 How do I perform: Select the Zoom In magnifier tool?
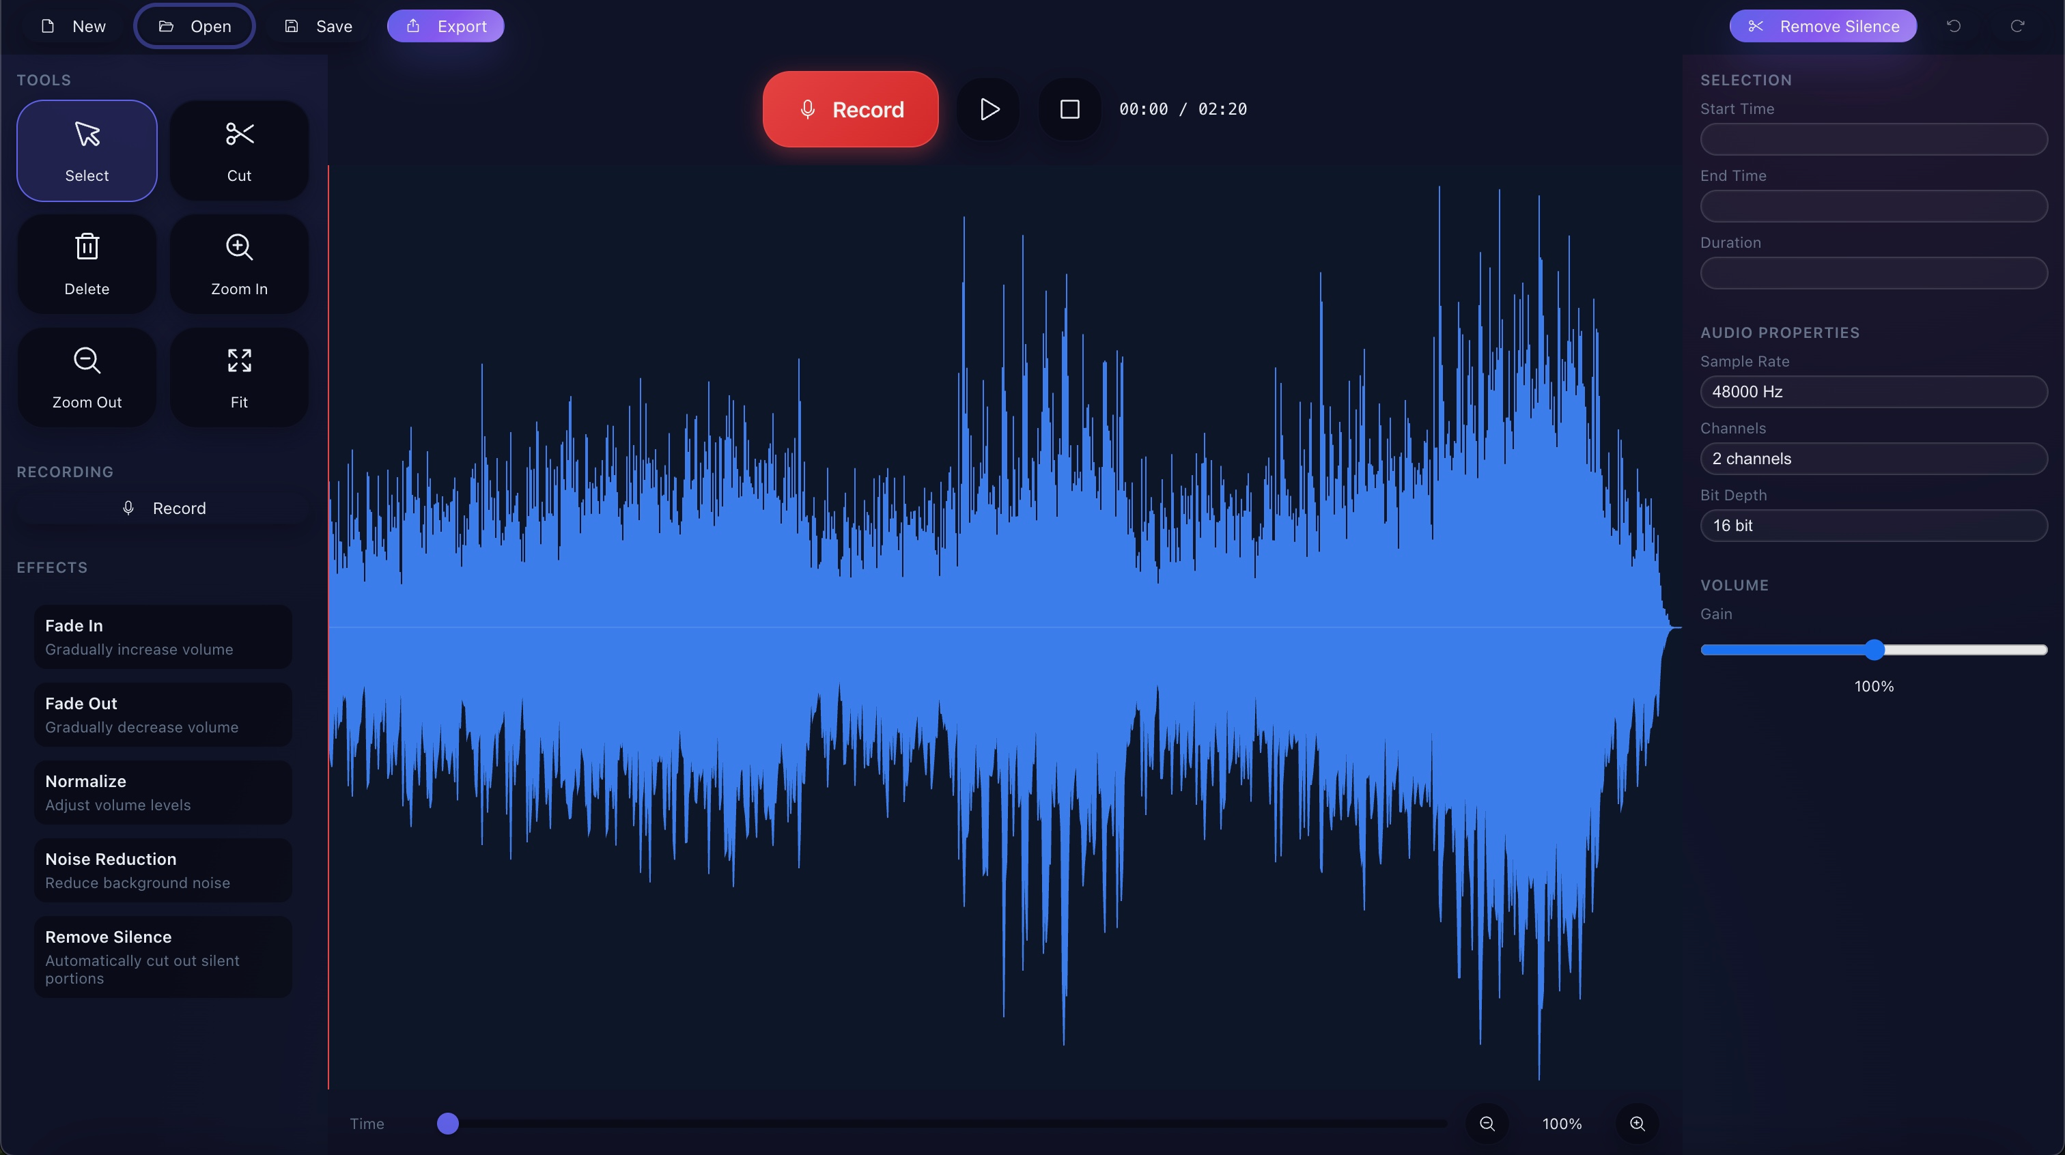point(239,263)
